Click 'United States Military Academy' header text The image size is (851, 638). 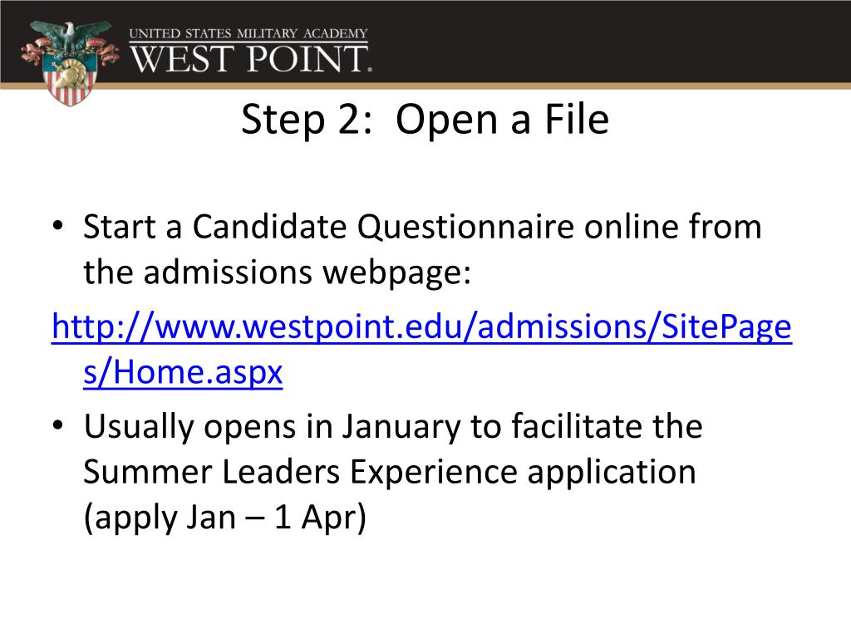point(248,33)
